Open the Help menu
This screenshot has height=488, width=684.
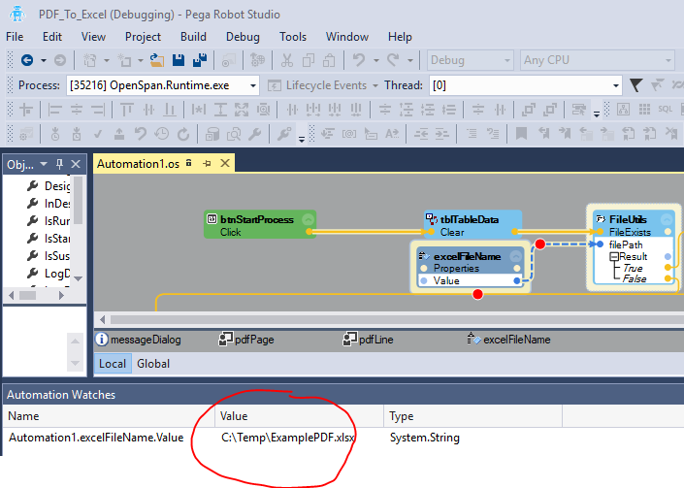[400, 37]
